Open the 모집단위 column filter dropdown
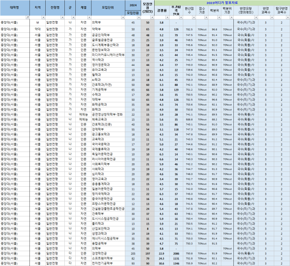The width and height of the screenshot is (290, 266). [123, 18]
